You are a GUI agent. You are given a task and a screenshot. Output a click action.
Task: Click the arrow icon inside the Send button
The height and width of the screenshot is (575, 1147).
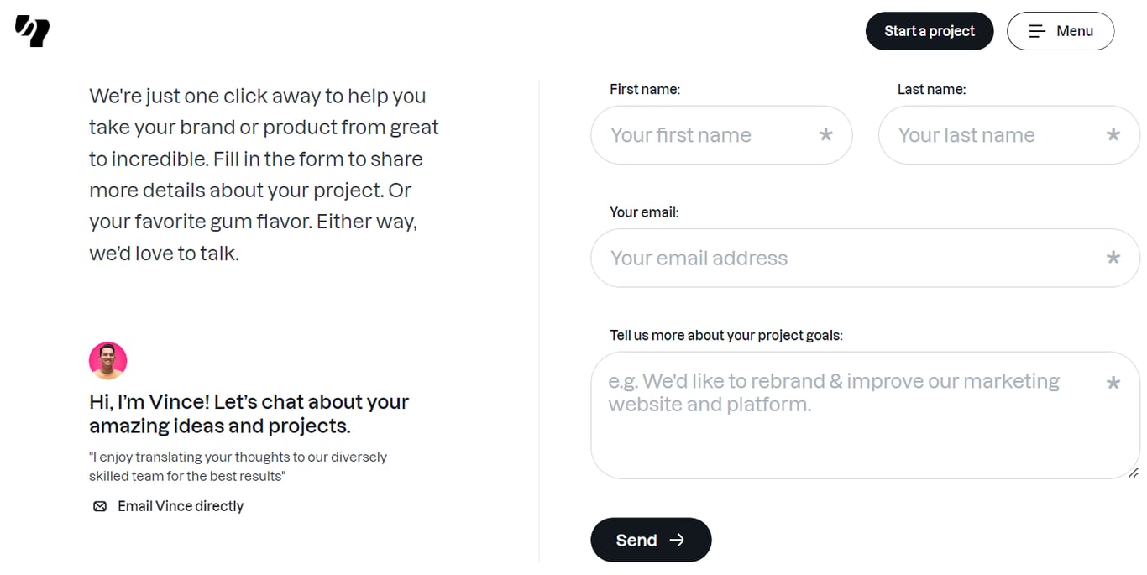click(677, 540)
